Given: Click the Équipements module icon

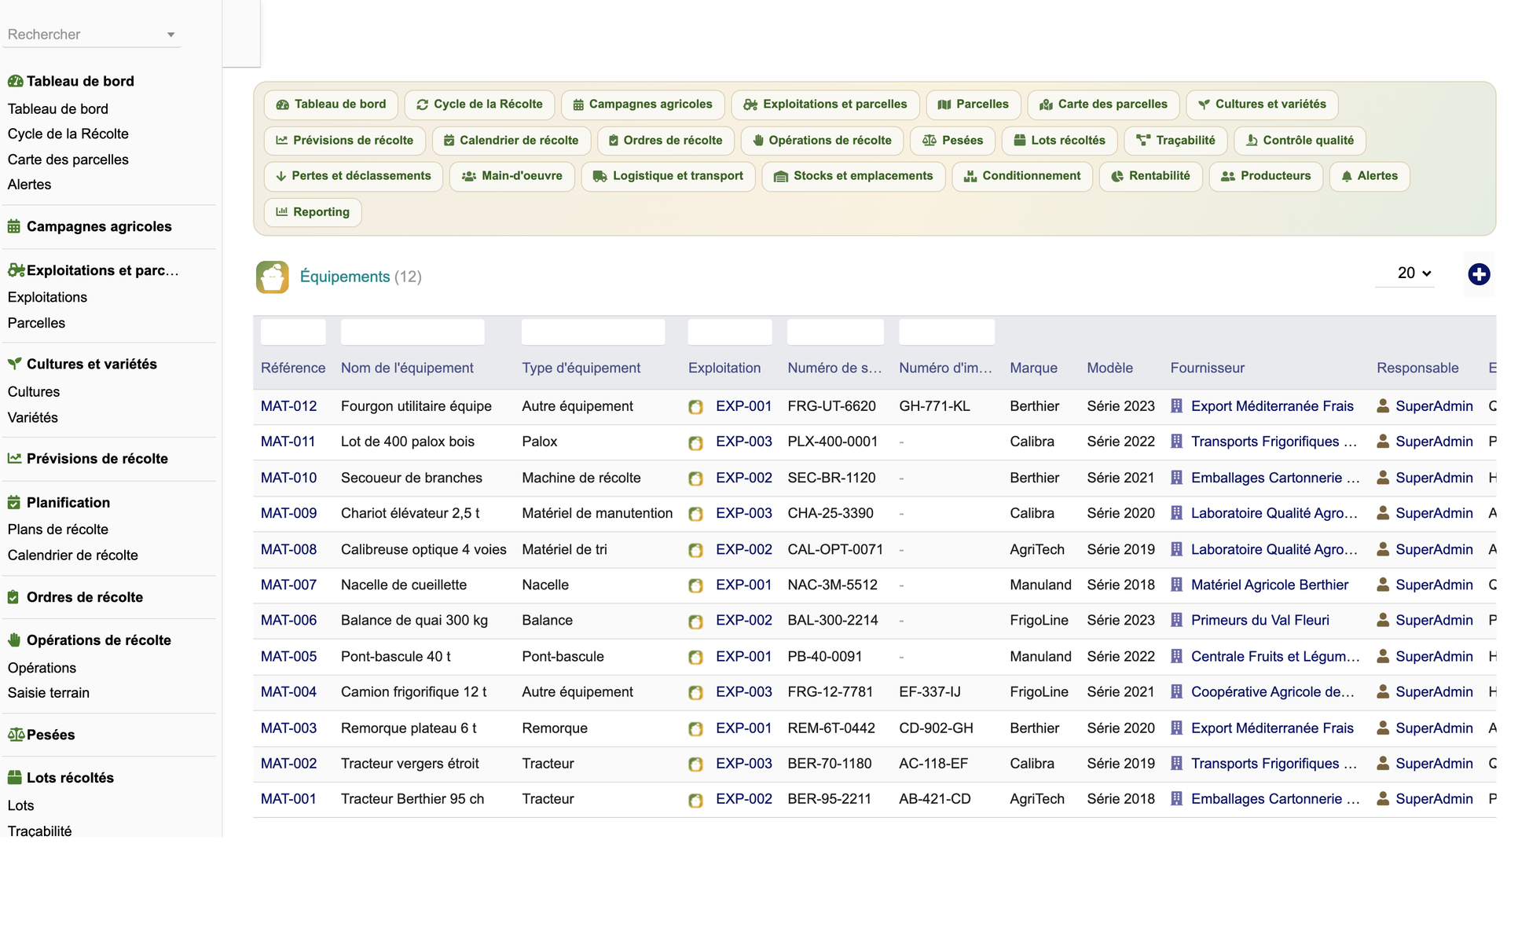Looking at the screenshot, I should [272, 277].
